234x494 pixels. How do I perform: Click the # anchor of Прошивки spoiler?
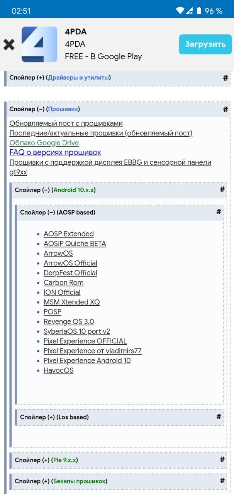pyautogui.click(x=226, y=110)
